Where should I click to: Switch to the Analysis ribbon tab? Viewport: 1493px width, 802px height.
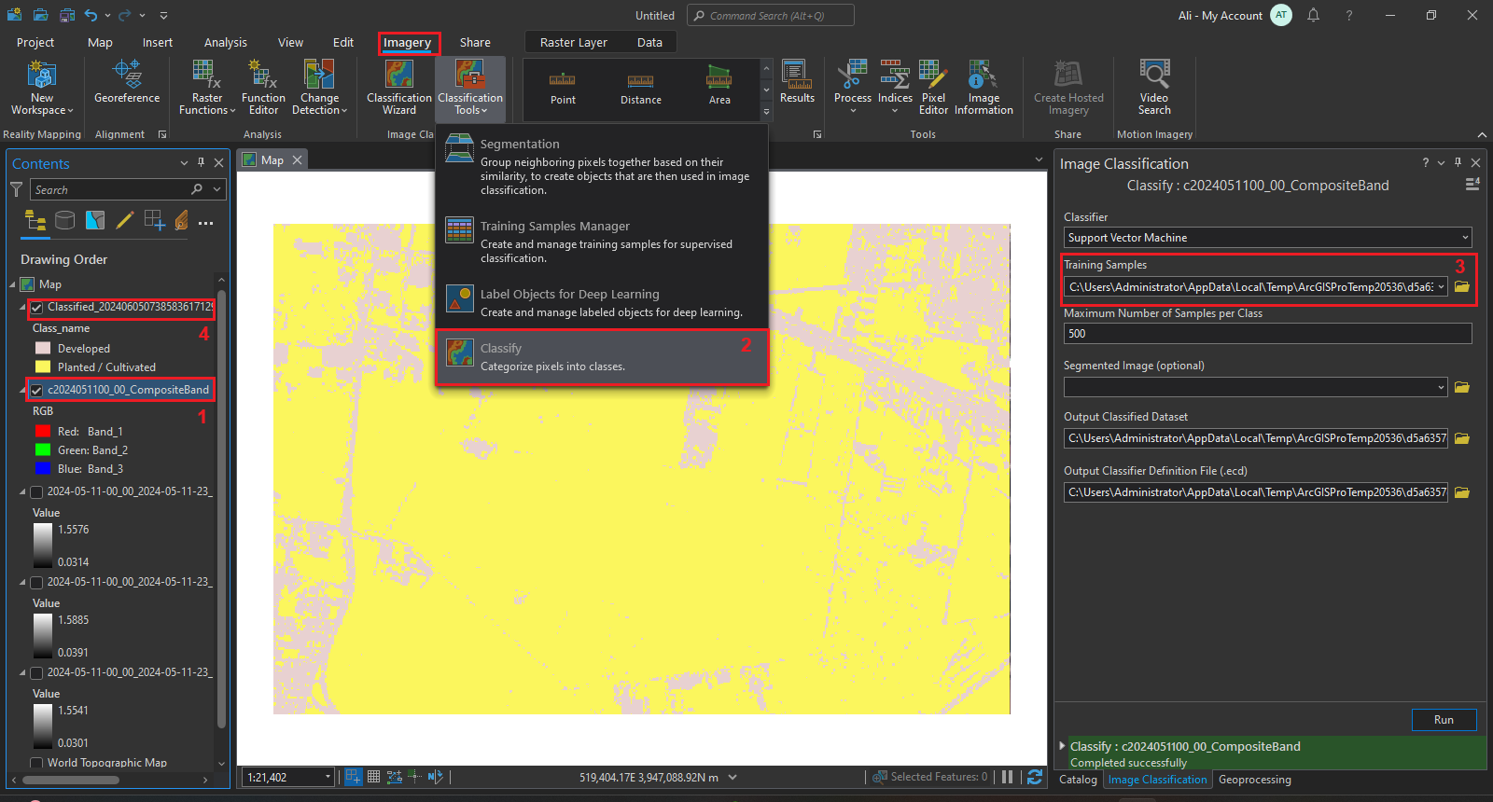pyautogui.click(x=225, y=43)
